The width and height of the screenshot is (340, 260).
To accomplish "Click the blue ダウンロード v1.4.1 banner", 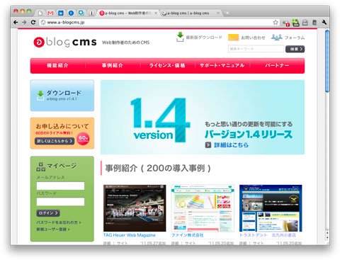I will [62, 96].
